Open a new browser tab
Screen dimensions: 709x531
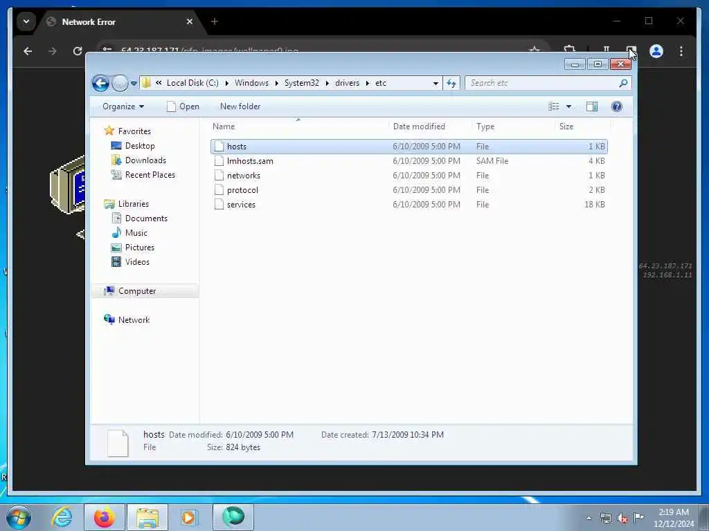point(215,21)
